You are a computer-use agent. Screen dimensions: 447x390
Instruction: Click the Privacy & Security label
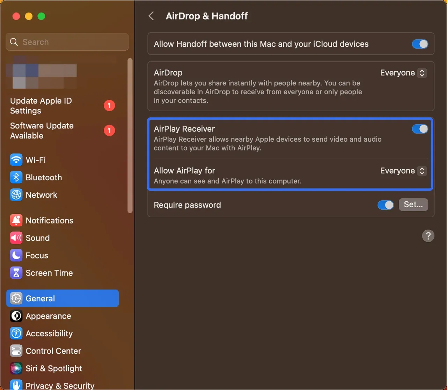[60, 385]
